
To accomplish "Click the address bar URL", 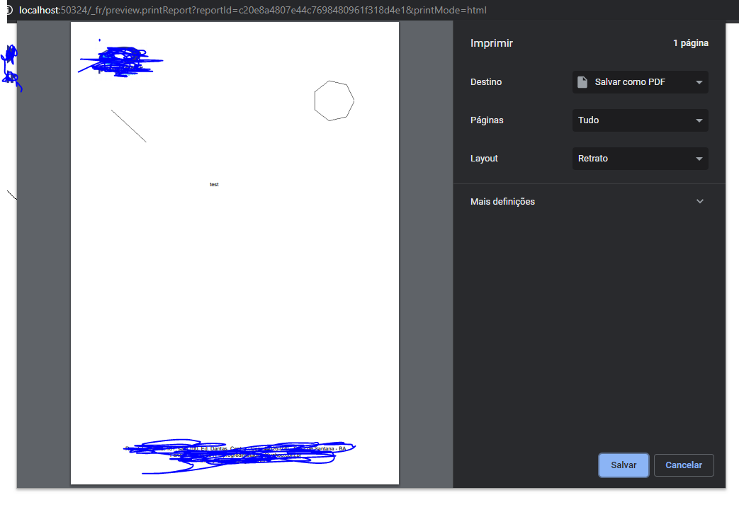I will tap(253, 10).
